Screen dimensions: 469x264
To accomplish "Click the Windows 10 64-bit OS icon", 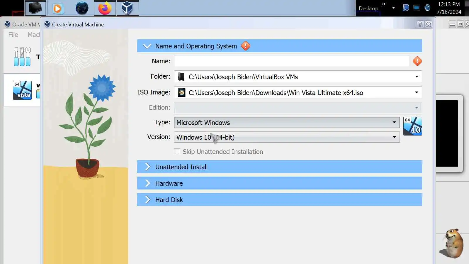I will tap(413, 126).
